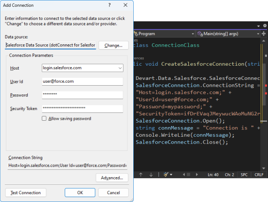Click the "Host=login.salesforce.com;" string in code

[x=180, y=92]
